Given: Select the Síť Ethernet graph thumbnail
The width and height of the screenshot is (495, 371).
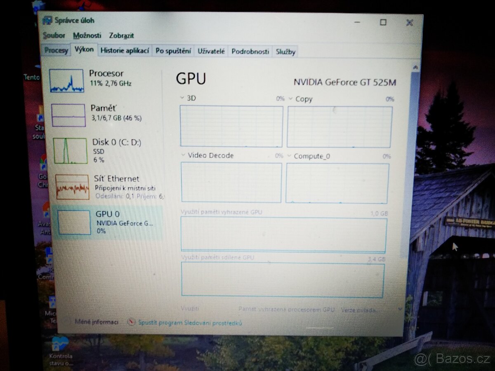Looking at the screenshot, I should tap(72, 187).
